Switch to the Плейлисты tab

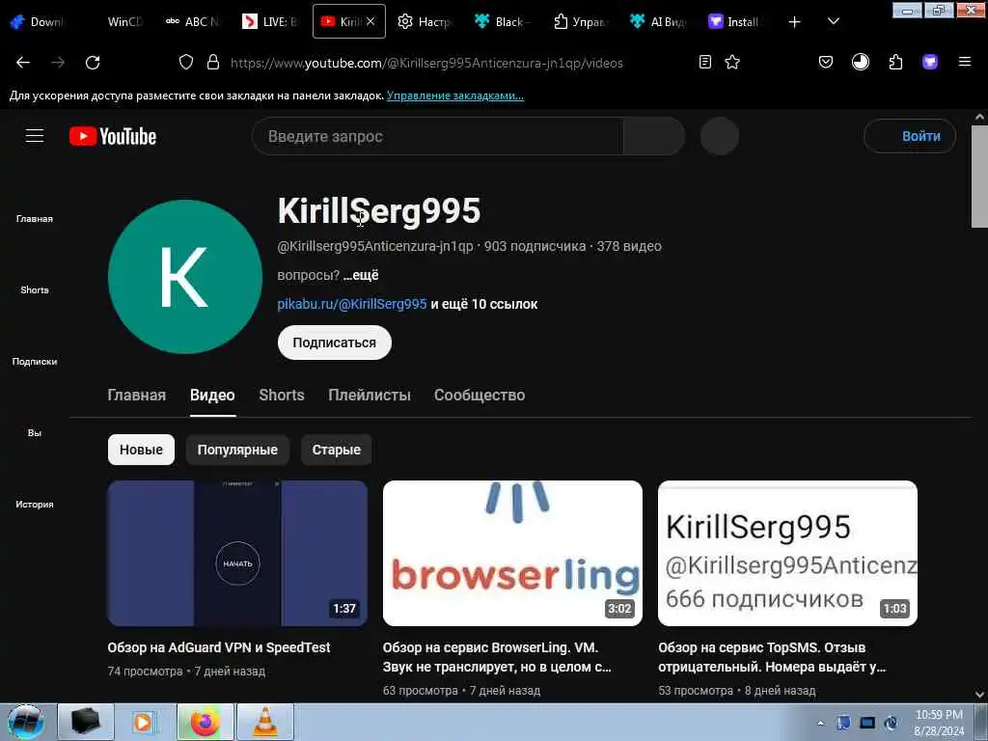(370, 395)
